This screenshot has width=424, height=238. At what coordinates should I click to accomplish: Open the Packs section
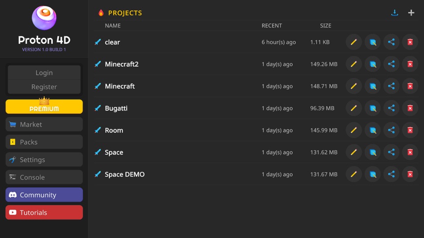coord(44,142)
